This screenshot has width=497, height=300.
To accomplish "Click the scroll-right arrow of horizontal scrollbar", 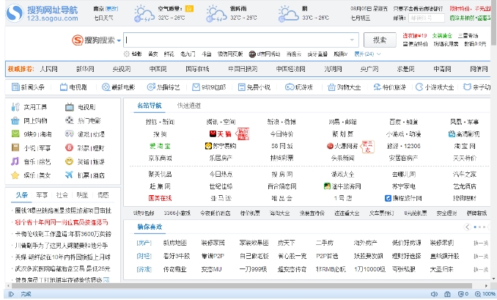I will tap(487, 286).
